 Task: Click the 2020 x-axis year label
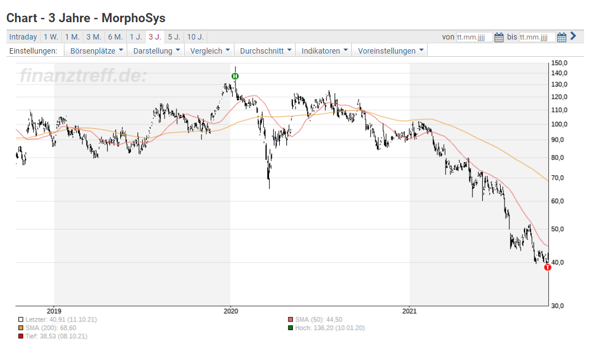click(x=231, y=311)
